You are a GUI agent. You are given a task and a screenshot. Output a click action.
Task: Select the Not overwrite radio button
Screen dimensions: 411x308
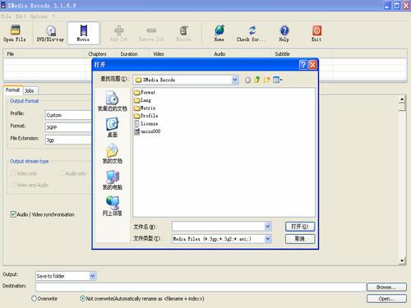(82, 299)
